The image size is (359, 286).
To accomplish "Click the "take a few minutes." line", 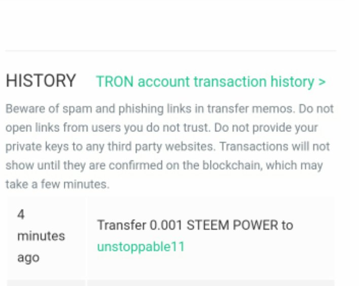I will pyautogui.click(x=57, y=184).
